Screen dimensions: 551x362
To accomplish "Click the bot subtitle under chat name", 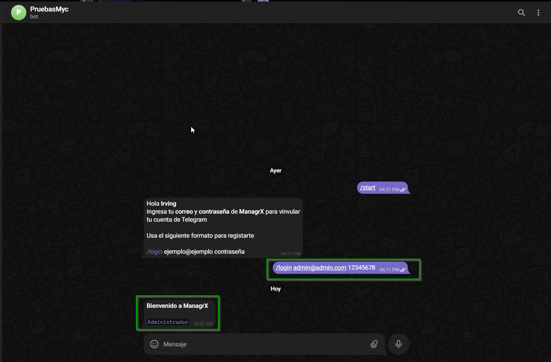I will click(34, 17).
